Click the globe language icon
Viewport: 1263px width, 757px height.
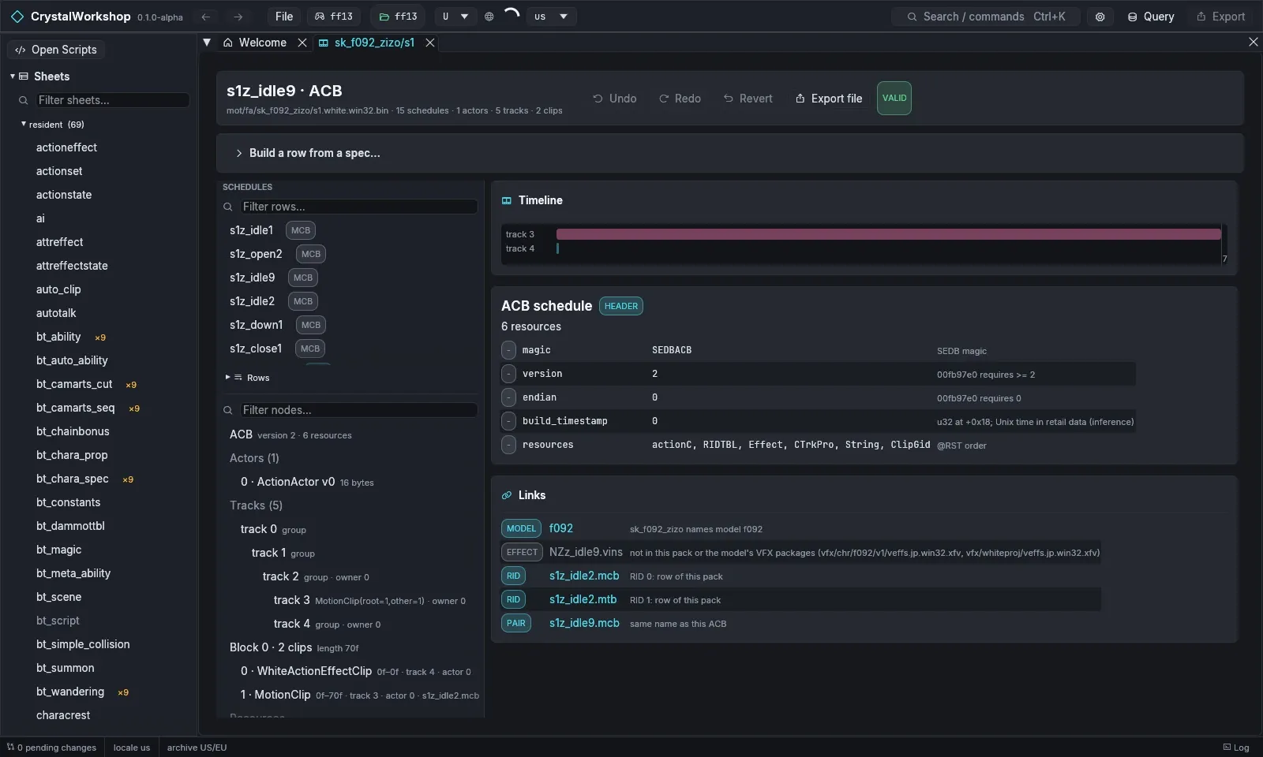(x=489, y=17)
